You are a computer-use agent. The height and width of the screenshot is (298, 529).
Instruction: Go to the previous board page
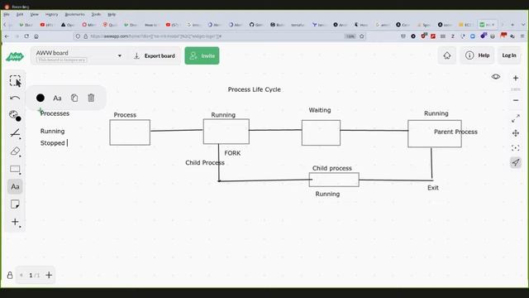tap(21, 275)
